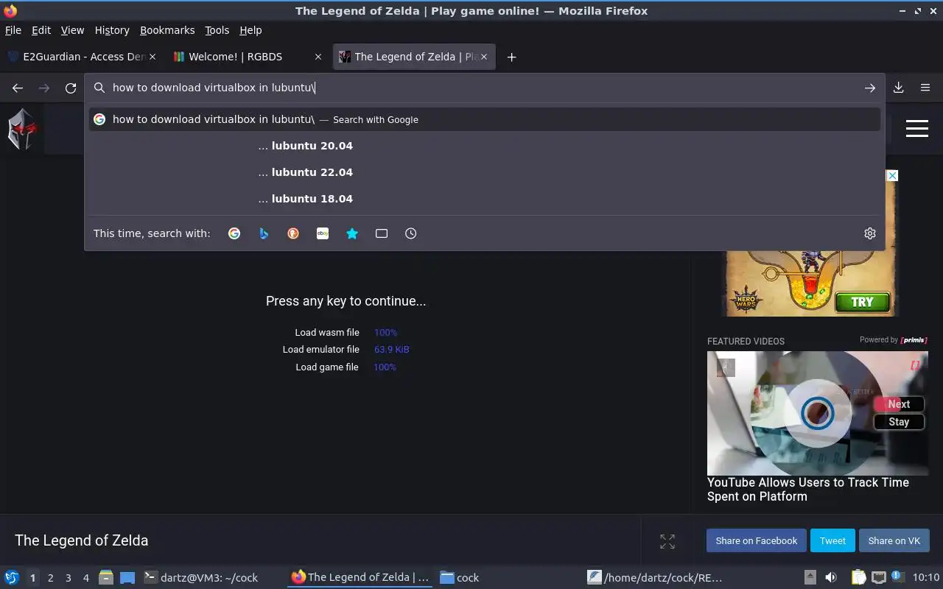Click Next on featured video
Viewport: 943px width, 589px height.
899,404
